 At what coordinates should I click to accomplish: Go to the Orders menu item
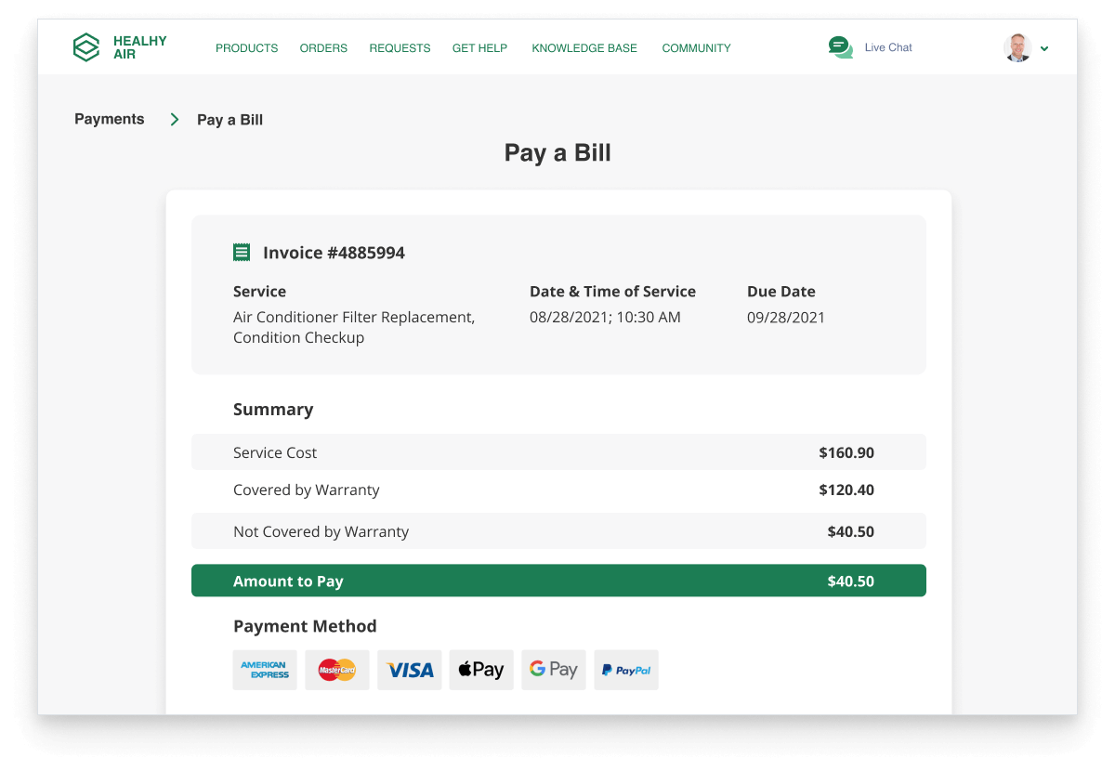click(x=323, y=48)
